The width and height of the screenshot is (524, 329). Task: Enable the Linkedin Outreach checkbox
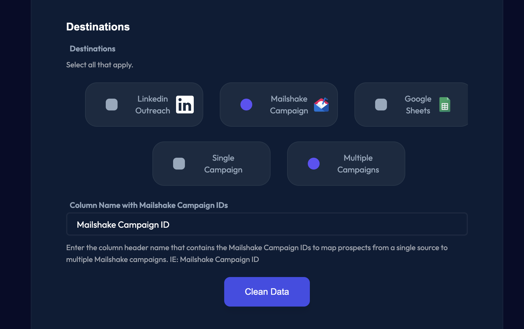(x=112, y=105)
